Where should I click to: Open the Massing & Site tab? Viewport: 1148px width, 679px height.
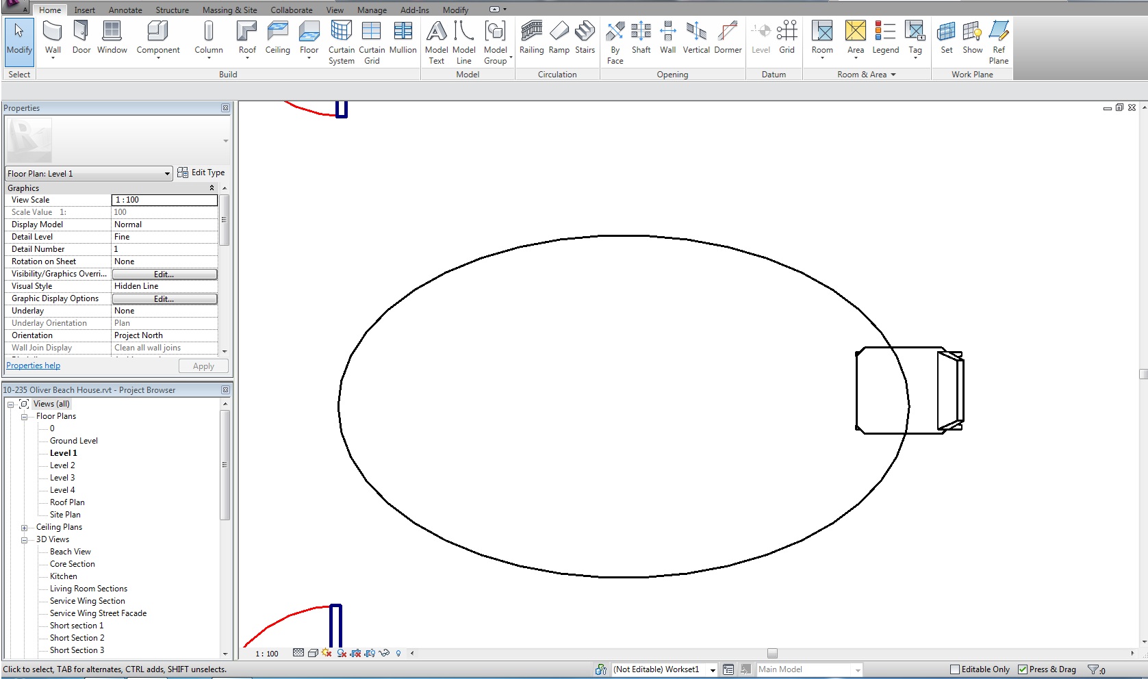pyautogui.click(x=229, y=10)
